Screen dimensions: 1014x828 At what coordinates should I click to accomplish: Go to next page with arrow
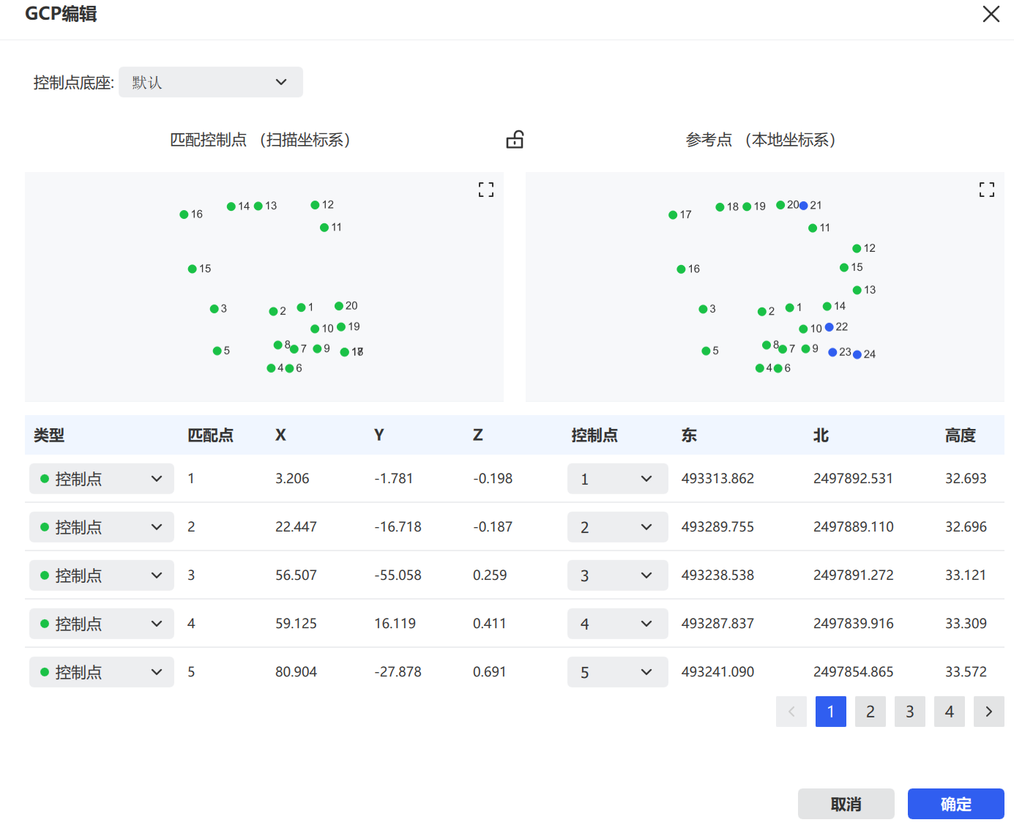coord(989,712)
